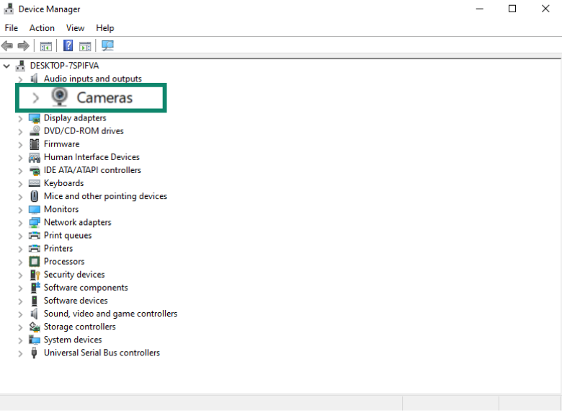Open the View menu

(75, 28)
